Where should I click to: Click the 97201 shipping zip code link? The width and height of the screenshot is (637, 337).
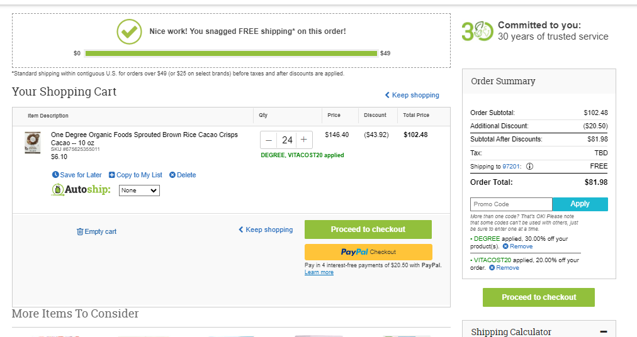[511, 167]
